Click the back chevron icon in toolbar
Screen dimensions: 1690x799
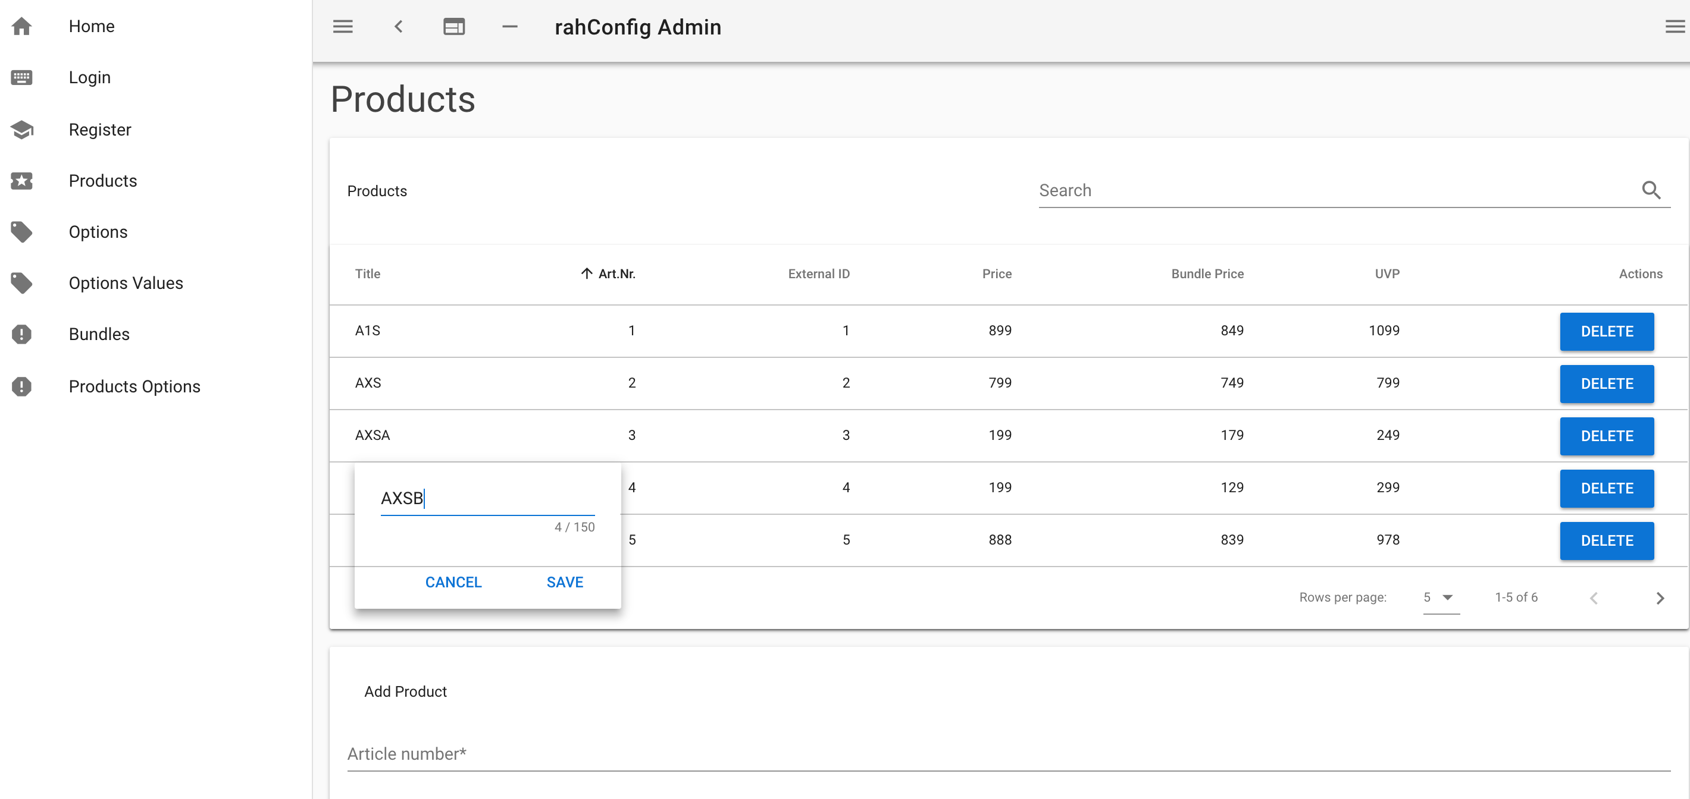[x=398, y=27]
